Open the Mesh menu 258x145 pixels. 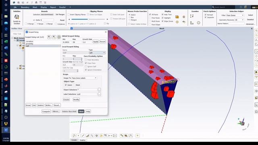35,7
